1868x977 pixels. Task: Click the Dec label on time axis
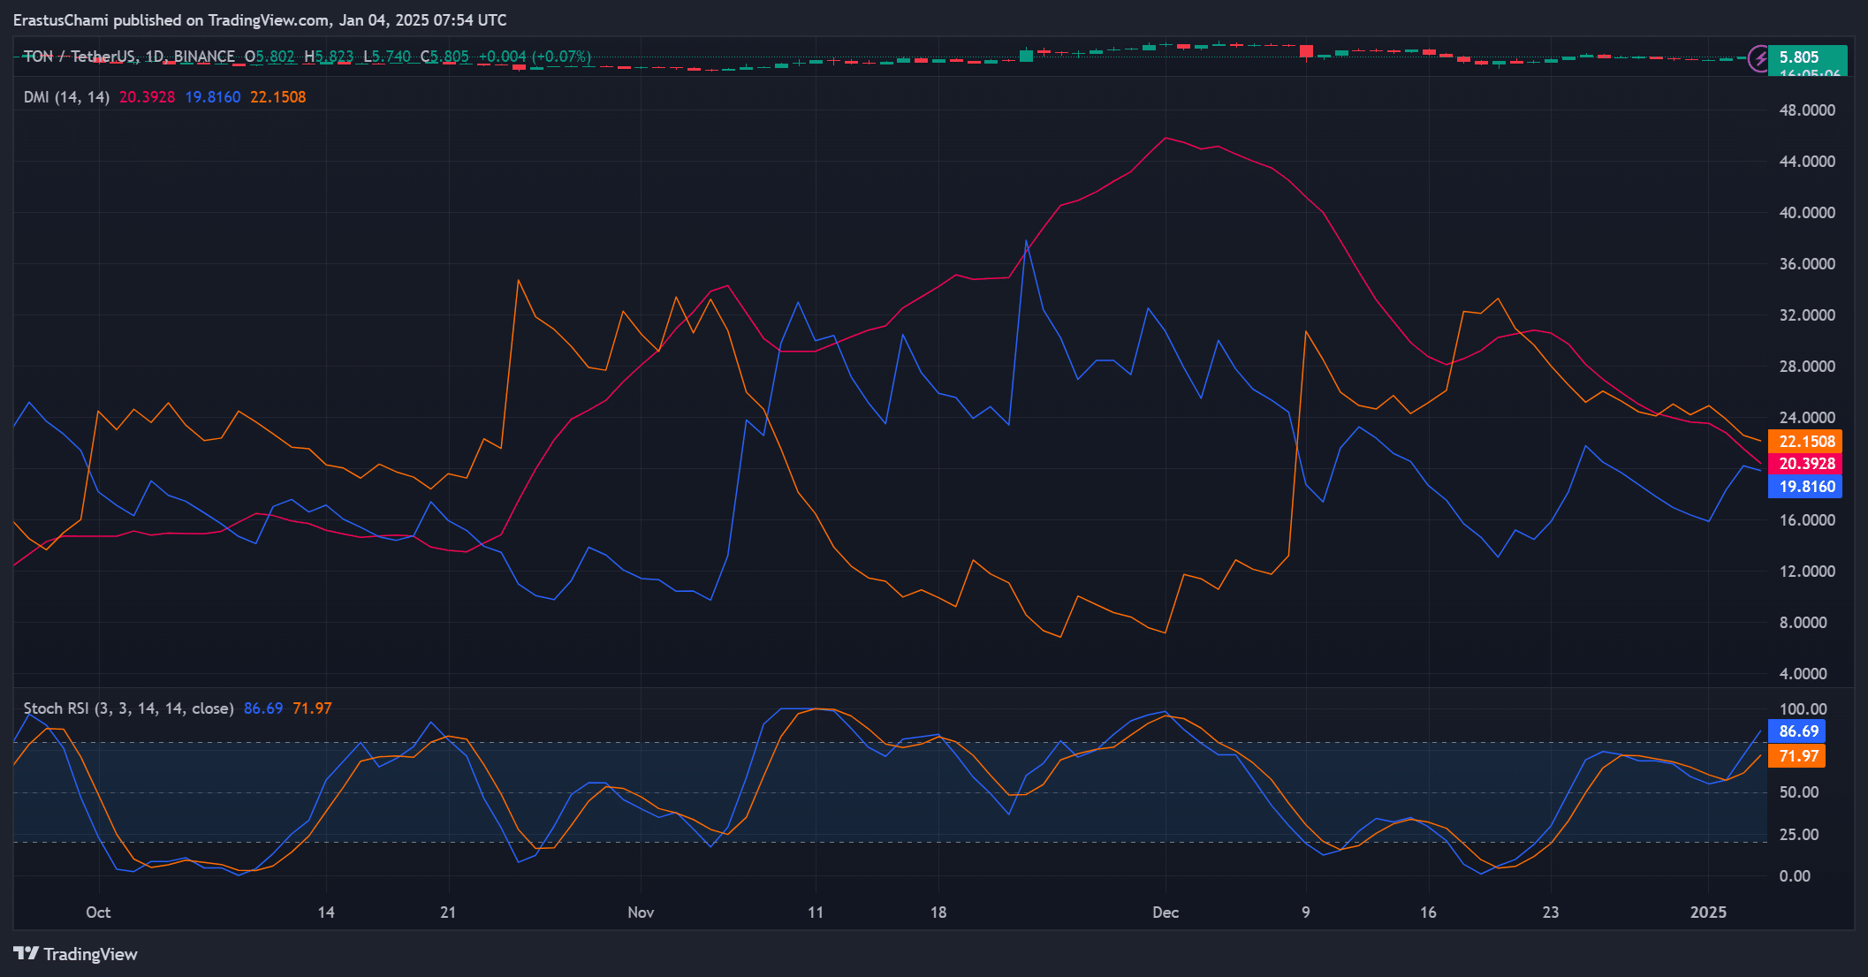(1165, 913)
